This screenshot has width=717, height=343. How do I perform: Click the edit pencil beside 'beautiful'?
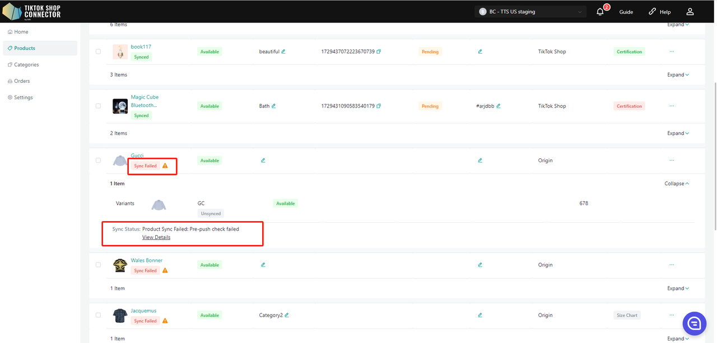click(283, 51)
